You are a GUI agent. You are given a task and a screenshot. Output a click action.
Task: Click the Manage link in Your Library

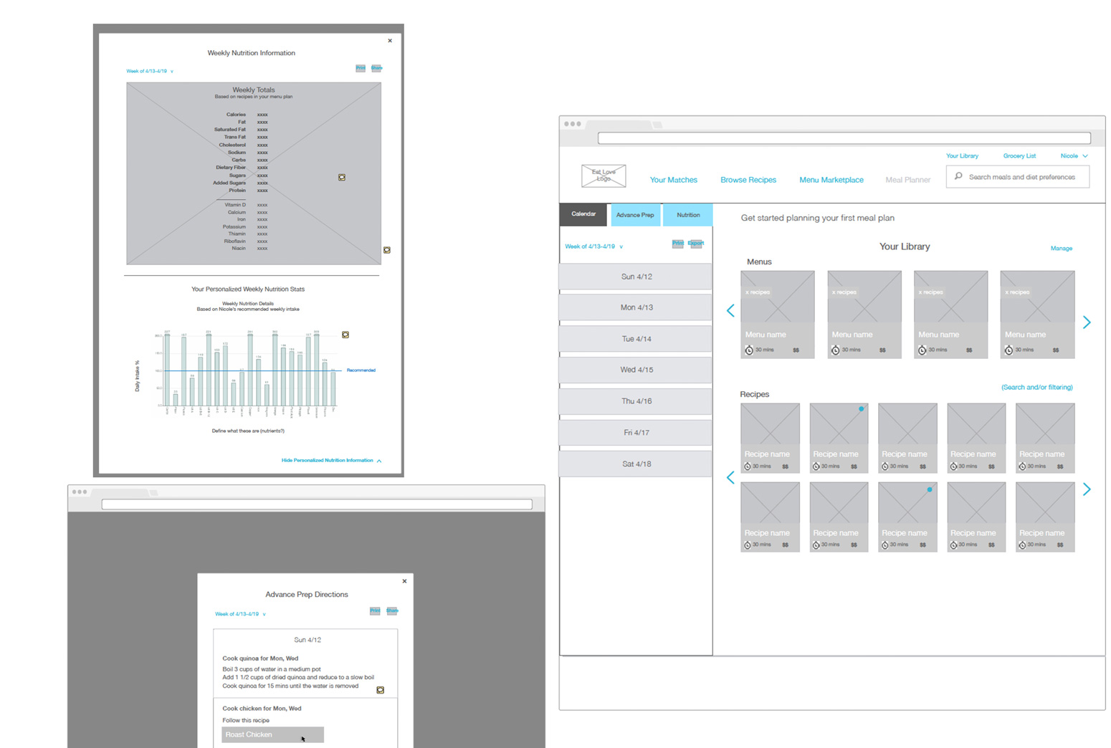(1061, 249)
